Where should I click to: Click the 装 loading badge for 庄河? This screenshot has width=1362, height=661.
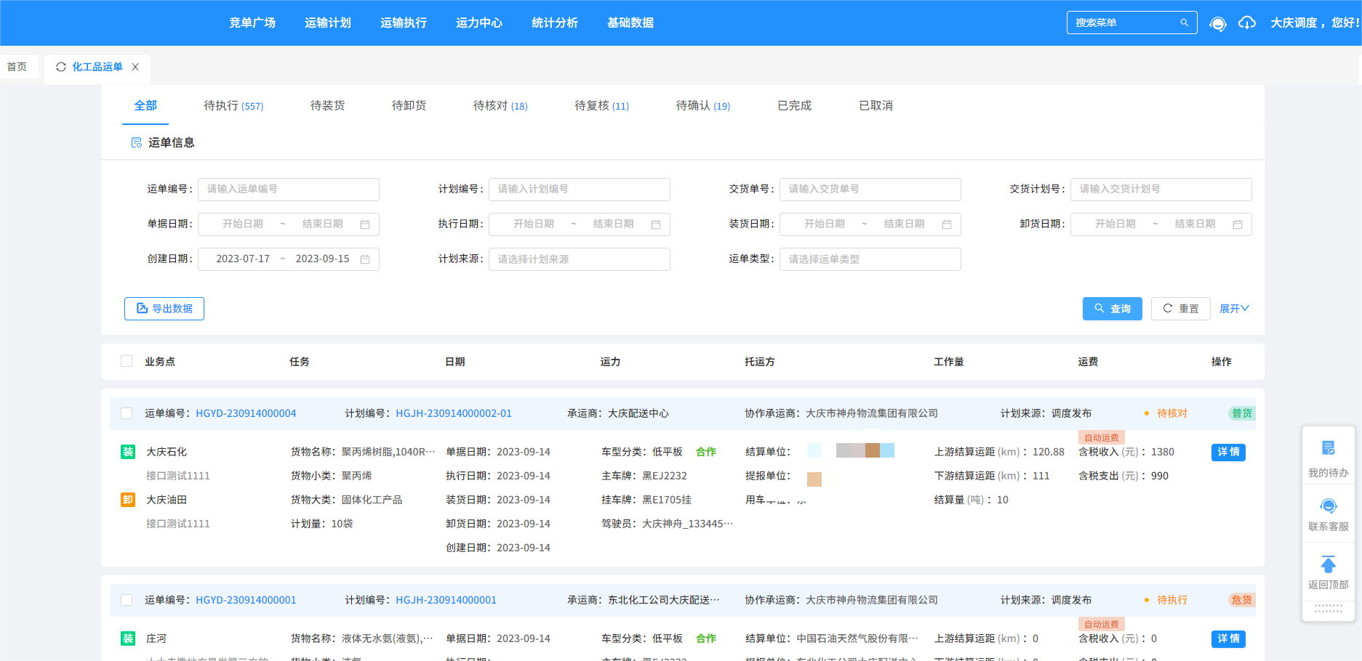[x=128, y=638]
